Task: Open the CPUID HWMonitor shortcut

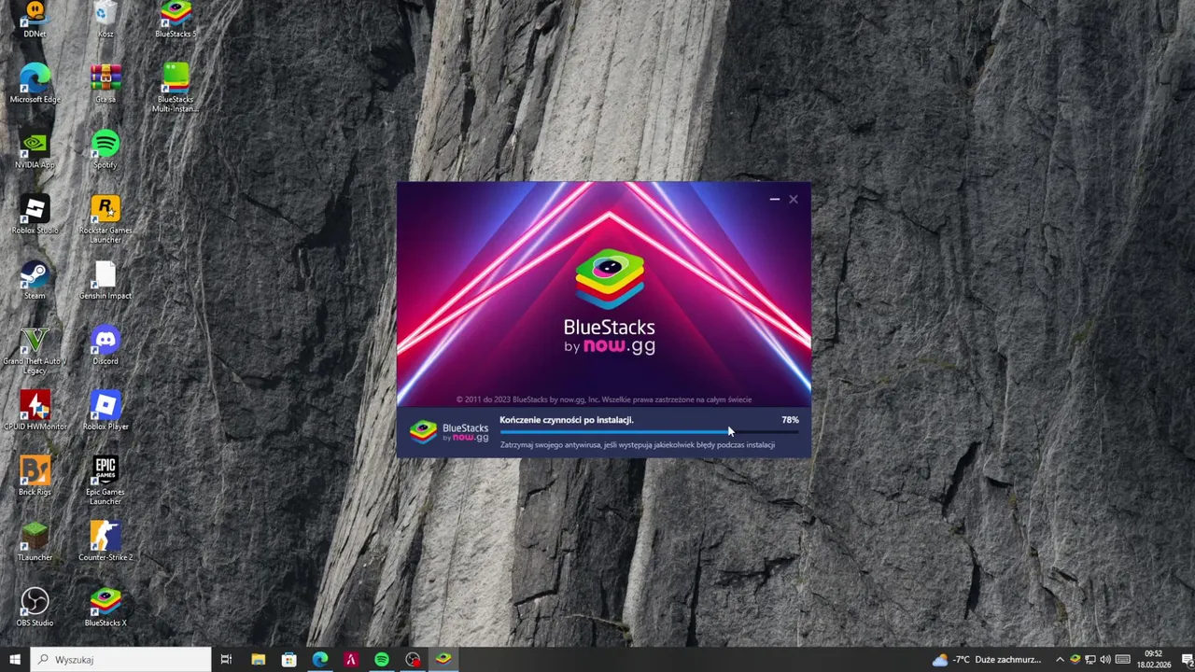Action: pyautogui.click(x=35, y=410)
